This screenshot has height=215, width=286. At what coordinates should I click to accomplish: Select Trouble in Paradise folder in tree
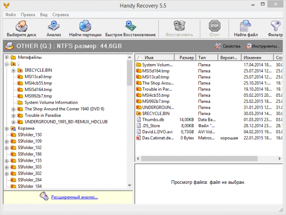coord(43,115)
